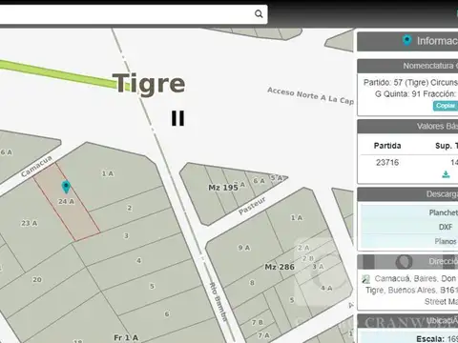Click the map icon beside Camacuá address

point(365,279)
